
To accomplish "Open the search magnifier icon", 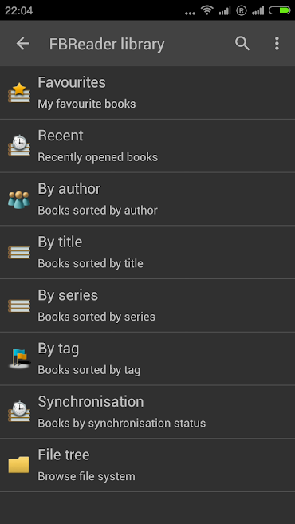I will [x=242, y=43].
